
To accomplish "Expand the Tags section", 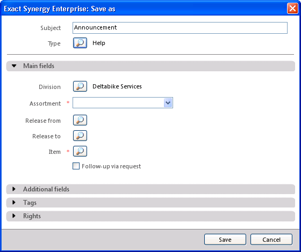I will tap(150, 203).
